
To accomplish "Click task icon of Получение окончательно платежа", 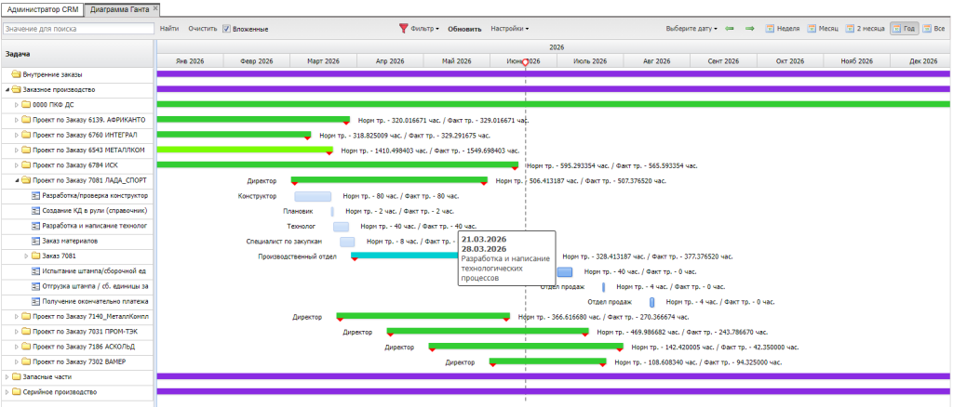I will [35, 301].
